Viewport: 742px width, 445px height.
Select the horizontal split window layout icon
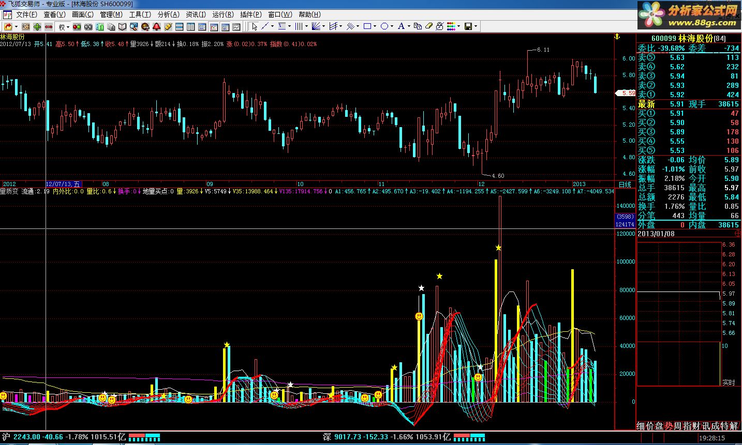[179, 26]
